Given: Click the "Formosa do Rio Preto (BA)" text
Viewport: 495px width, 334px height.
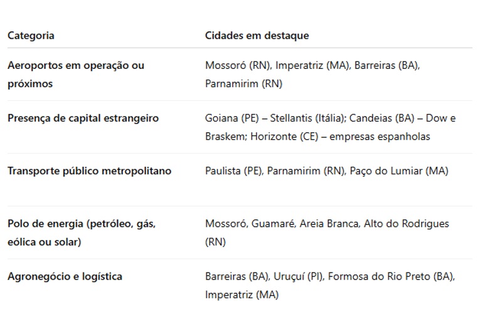Looking at the screenshot, I should pos(391,276).
